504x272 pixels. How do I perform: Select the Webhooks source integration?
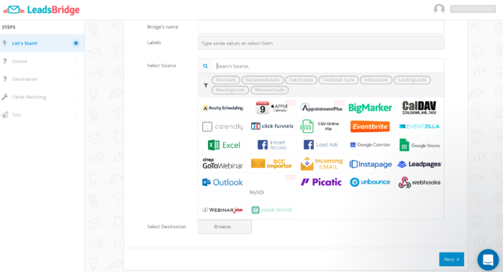pos(419,182)
